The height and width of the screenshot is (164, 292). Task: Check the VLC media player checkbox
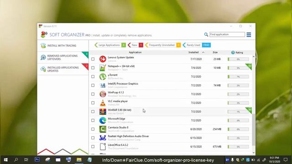tap(93, 103)
